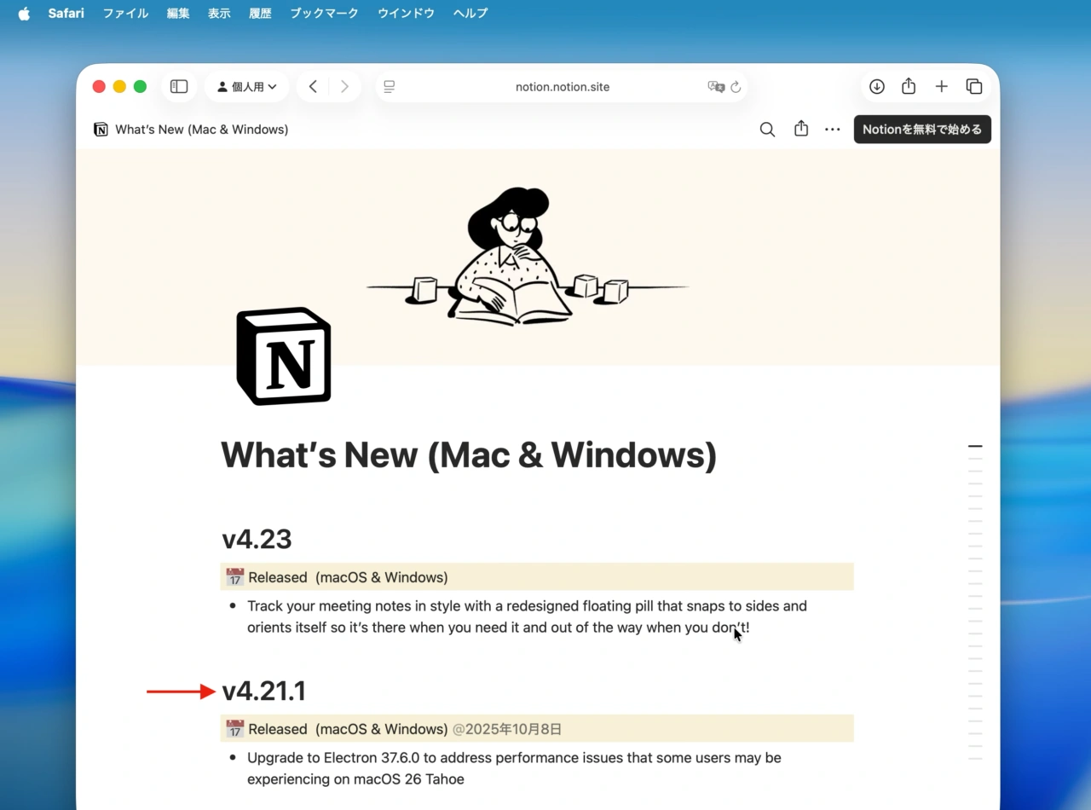1091x810 pixels.
Task: Open Safari downloads
Action: coord(876,86)
